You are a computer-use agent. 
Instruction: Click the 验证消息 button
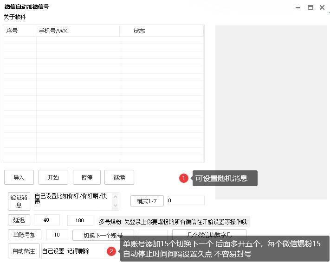click(x=19, y=201)
